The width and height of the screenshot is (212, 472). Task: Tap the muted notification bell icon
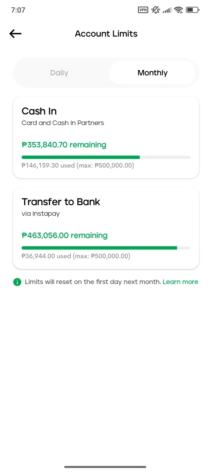(x=156, y=10)
